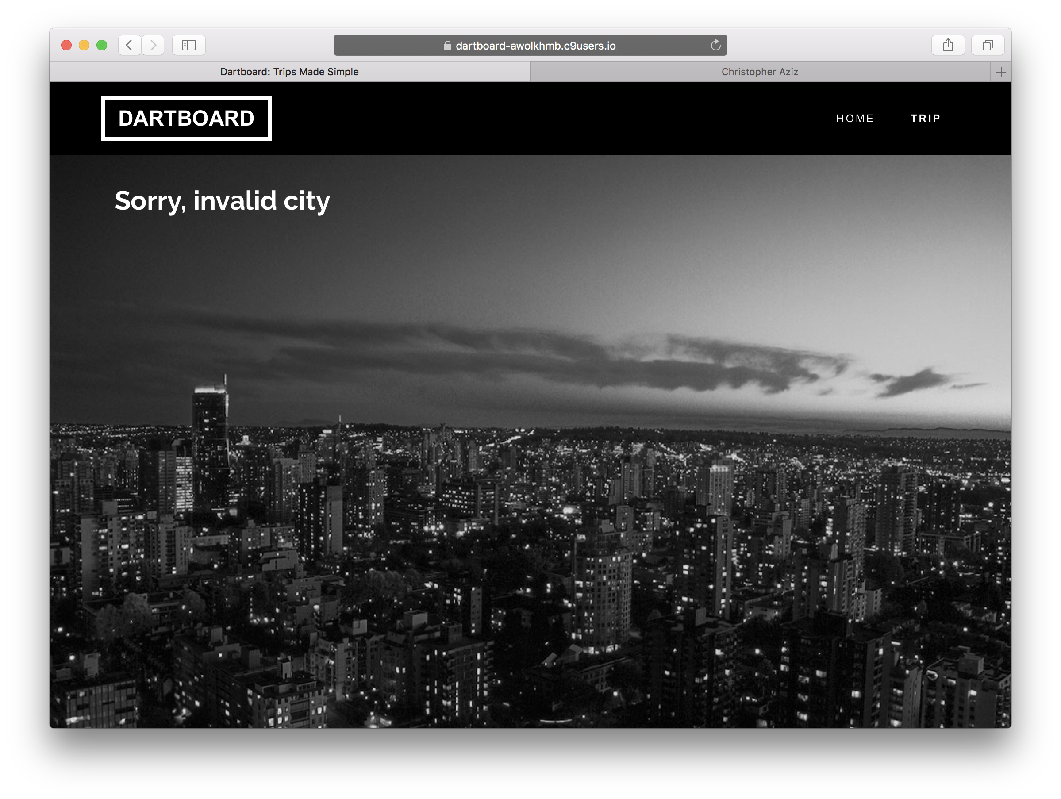Click the "Sorry, invalid city" heading

222,200
